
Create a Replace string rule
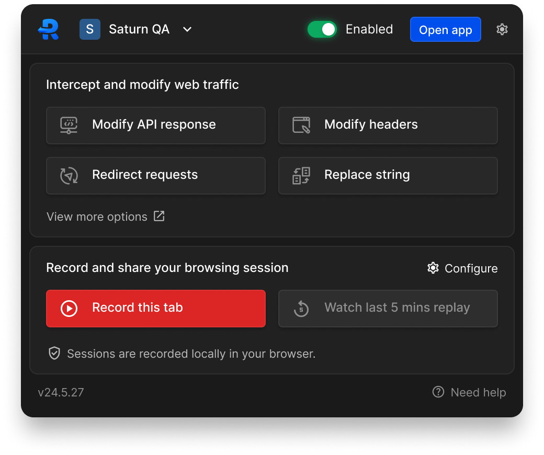(x=388, y=176)
